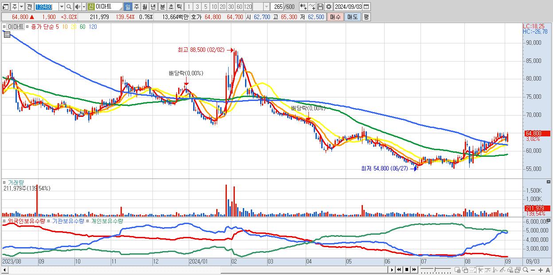
Task: Click the date field 2024/09/03
Action: coord(348,7)
